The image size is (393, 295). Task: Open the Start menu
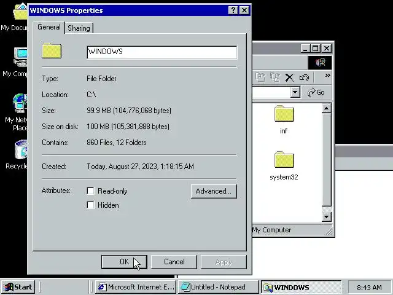[18, 287]
